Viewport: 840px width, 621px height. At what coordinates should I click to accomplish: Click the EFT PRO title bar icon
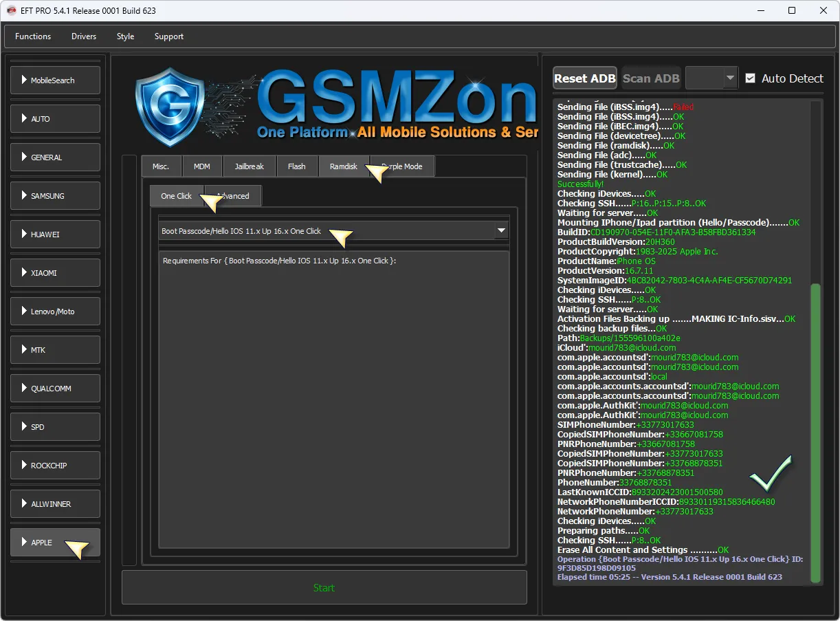11,10
